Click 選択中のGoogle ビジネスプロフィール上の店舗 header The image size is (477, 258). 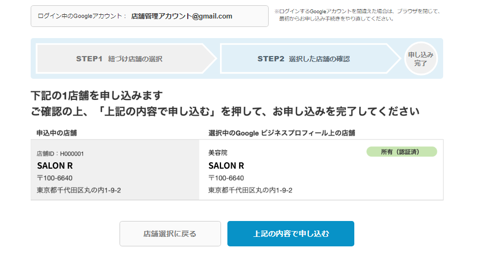pos(282,132)
